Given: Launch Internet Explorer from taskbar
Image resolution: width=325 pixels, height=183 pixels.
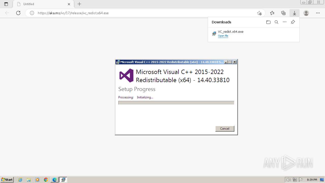Looking at the screenshot, I should [x=20, y=180].
